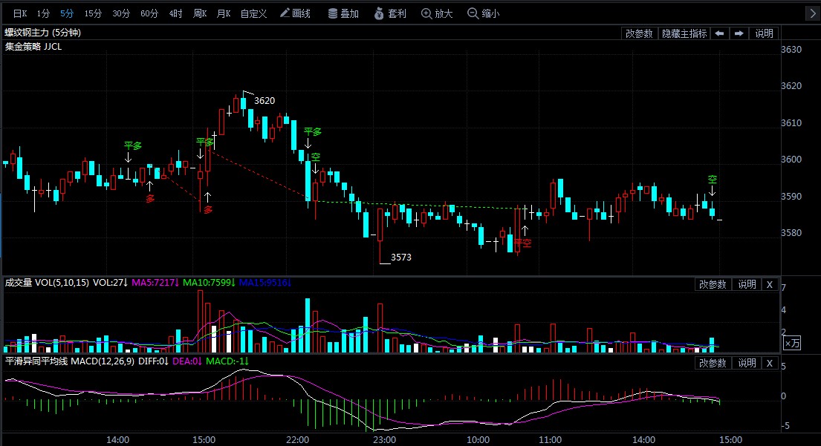
Task: Select the 1分 timeframe tab
Action: click(43, 13)
